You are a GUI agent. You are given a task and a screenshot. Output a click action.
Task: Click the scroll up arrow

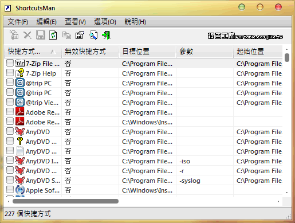pos(287,49)
